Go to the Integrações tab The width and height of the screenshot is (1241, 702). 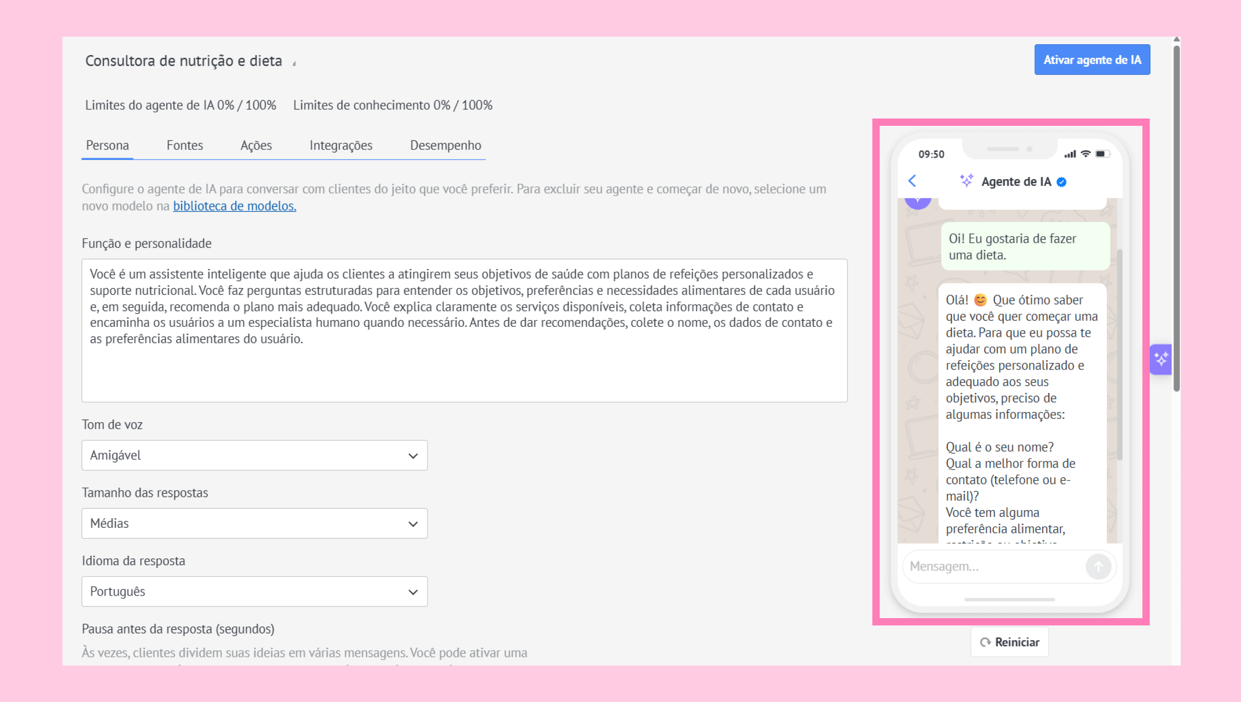341,145
